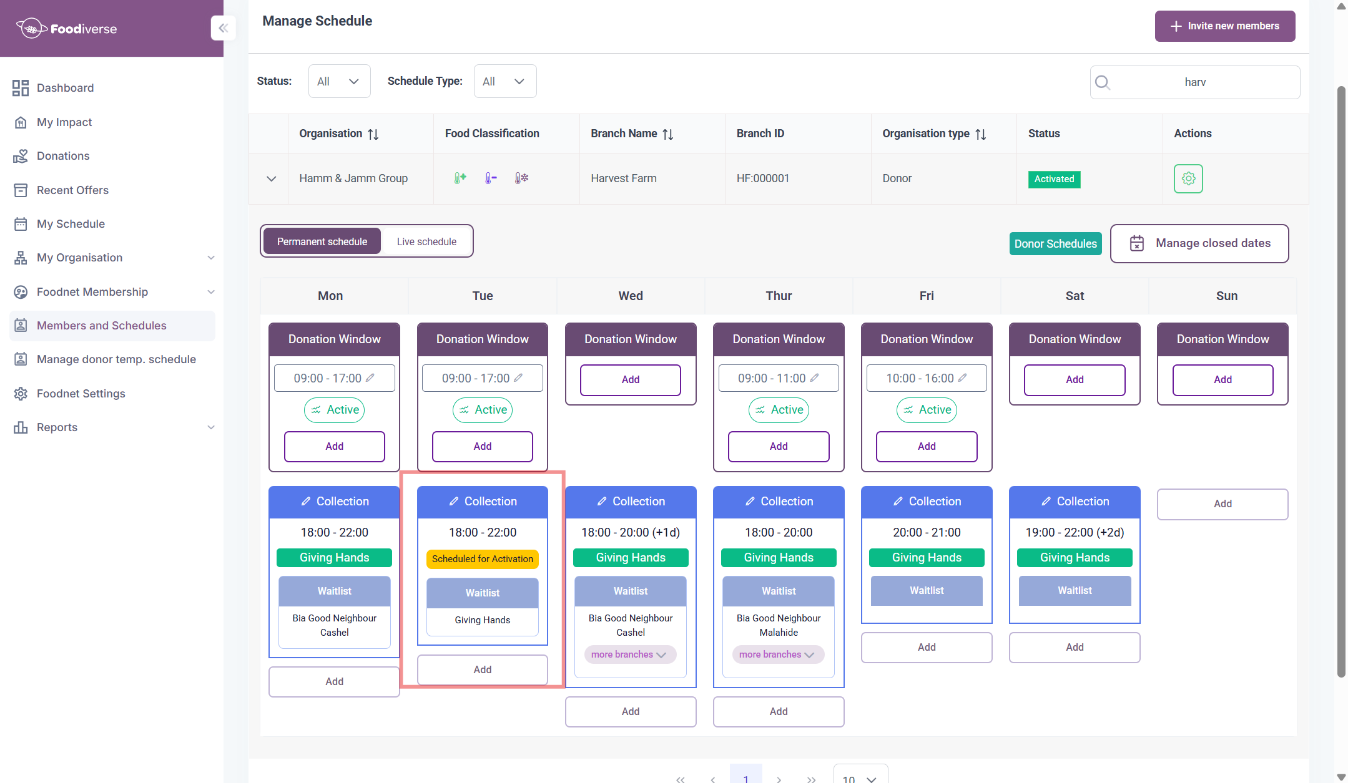1348x783 pixels.
Task: Click the Giving Hands green label on Friday
Action: [926, 558]
